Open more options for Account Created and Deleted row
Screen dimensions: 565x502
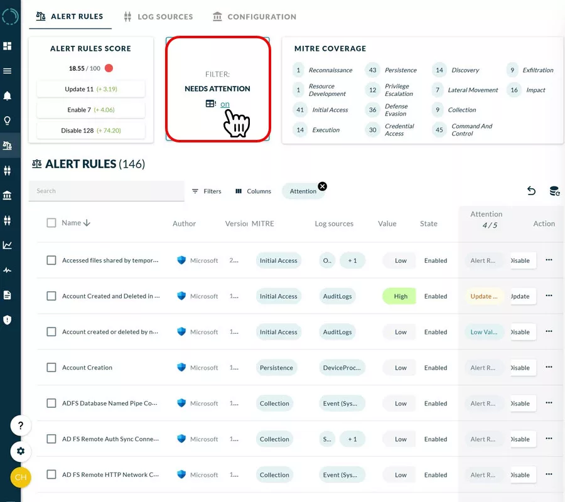point(549,296)
